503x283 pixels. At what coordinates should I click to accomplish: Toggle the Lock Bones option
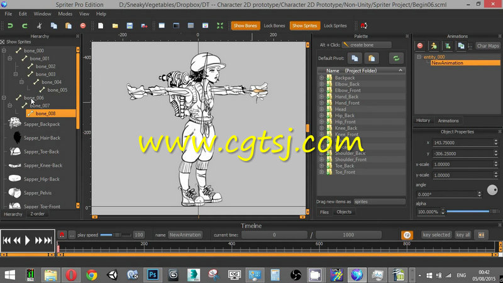(x=274, y=26)
